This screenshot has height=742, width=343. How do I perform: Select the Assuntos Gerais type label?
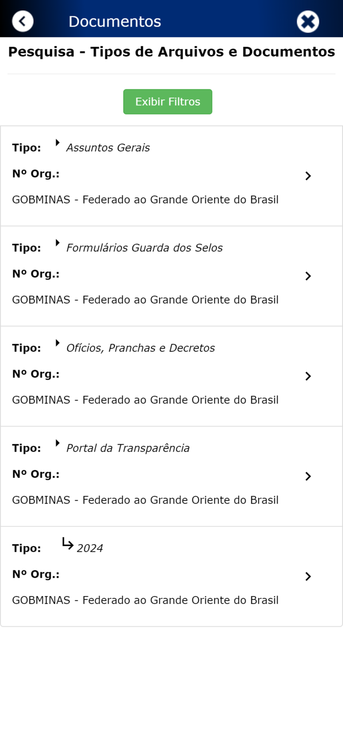[107, 147]
